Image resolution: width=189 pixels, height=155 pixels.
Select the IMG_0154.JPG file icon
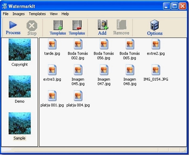pyautogui.click(x=156, y=70)
